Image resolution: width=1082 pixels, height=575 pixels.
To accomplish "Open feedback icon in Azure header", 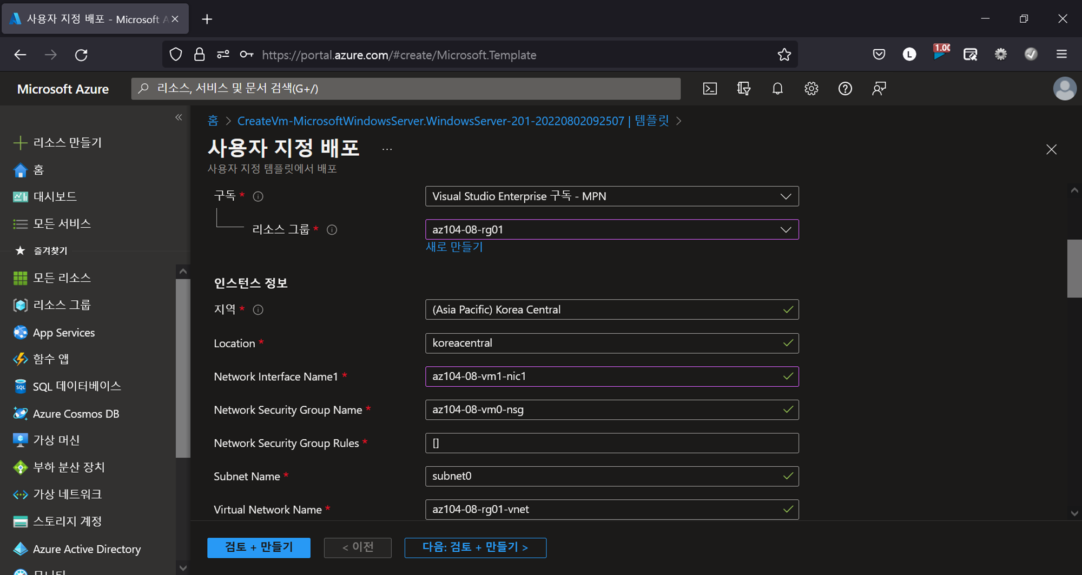I will click(x=879, y=89).
